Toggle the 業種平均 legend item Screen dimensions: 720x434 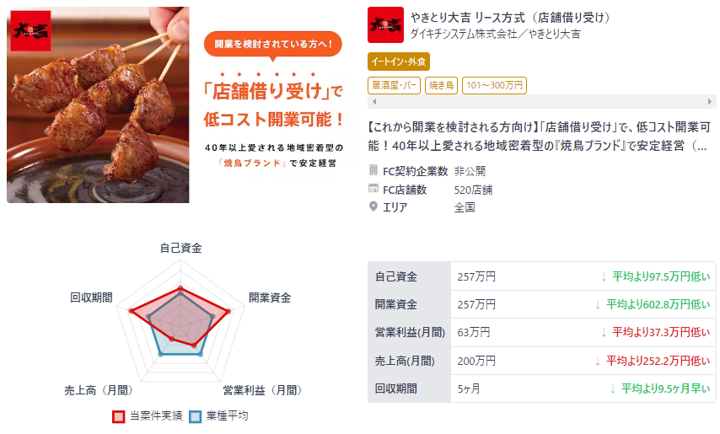click(218, 416)
